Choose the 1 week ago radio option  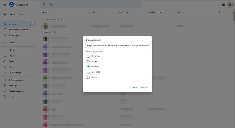tap(88, 72)
